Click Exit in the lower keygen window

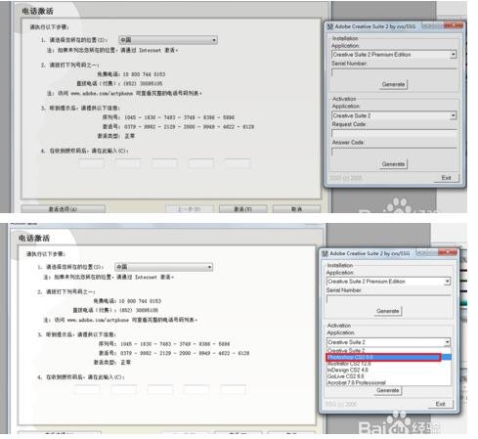coord(441,404)
